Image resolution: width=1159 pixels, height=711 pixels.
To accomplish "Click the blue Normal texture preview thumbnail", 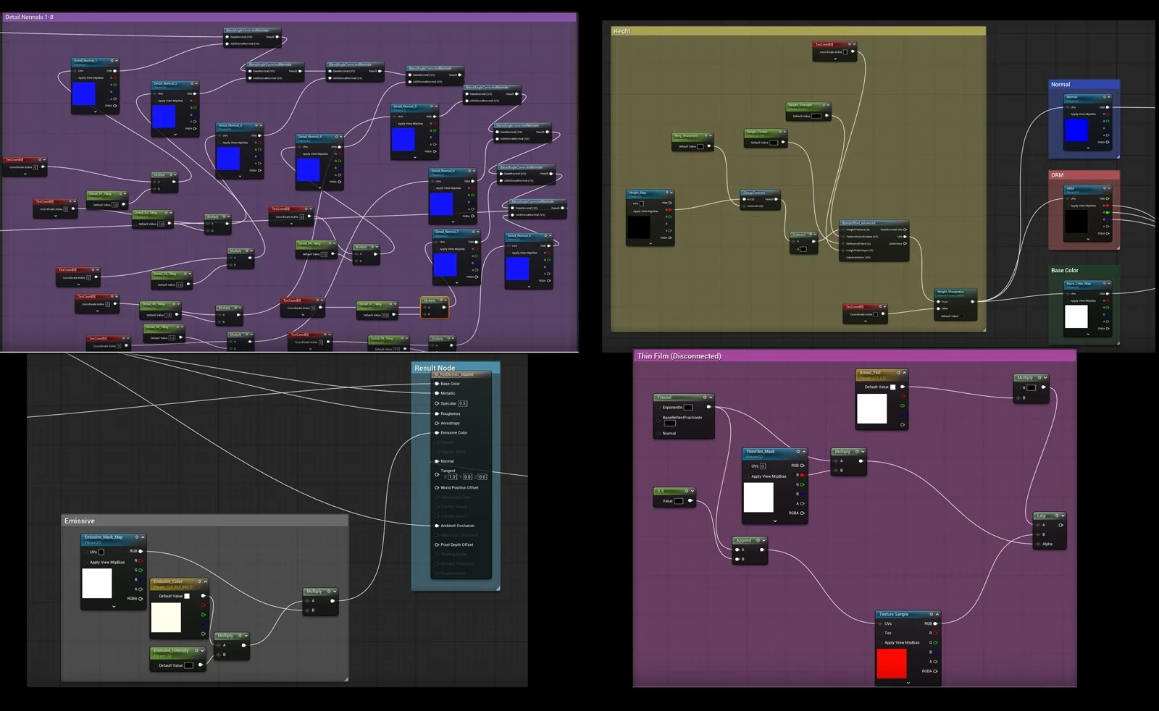I will (1076, 130).
